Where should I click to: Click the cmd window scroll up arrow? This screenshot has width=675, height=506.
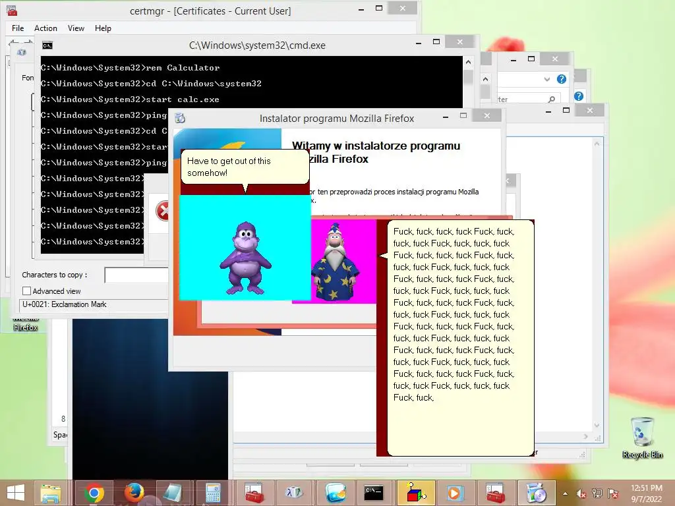pyautogui.click(x=469, y=63)
